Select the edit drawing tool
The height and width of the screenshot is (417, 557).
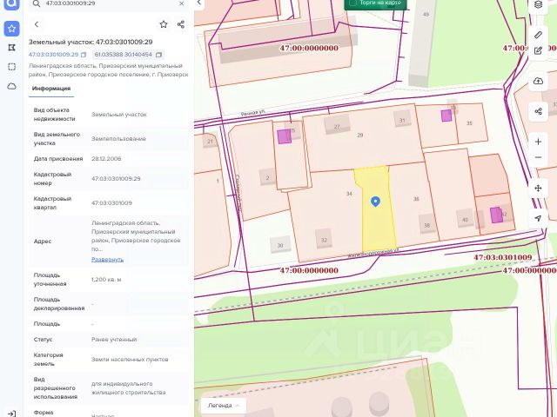coord(538,50)
